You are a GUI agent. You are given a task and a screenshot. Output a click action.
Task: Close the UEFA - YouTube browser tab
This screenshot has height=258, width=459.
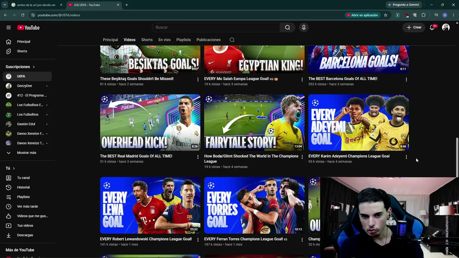tap(118, 5)
